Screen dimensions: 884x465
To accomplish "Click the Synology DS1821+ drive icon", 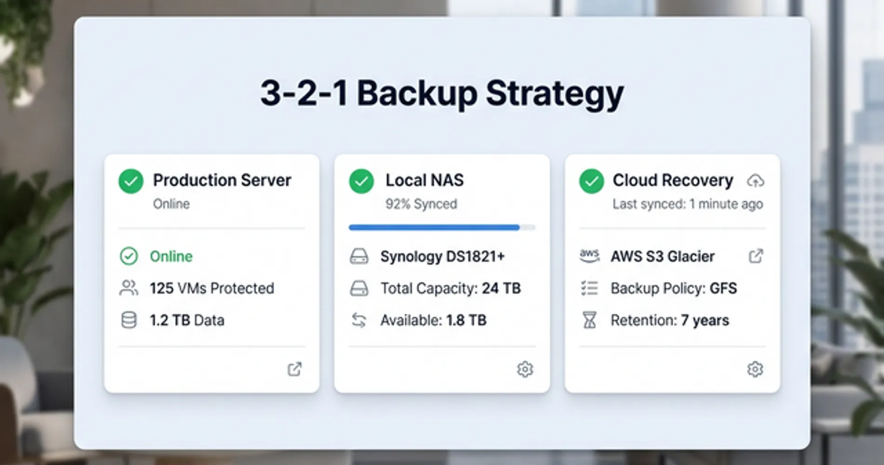I will pos(359,256).
